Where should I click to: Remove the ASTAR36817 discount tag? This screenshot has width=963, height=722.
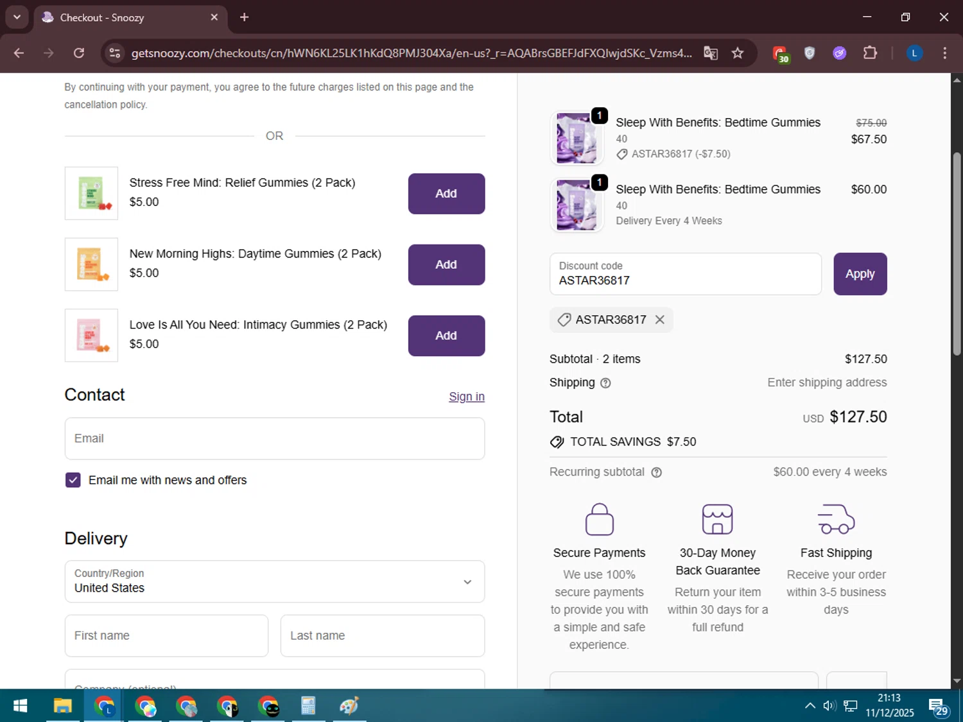click(659, 320)
